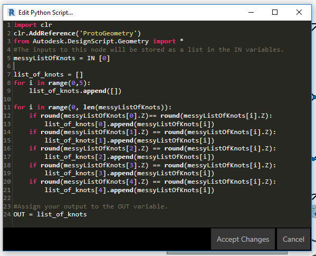Click the Edit Python Script title text
The height and width of the screenshot is (256, 316).
[x=45, y=13]
